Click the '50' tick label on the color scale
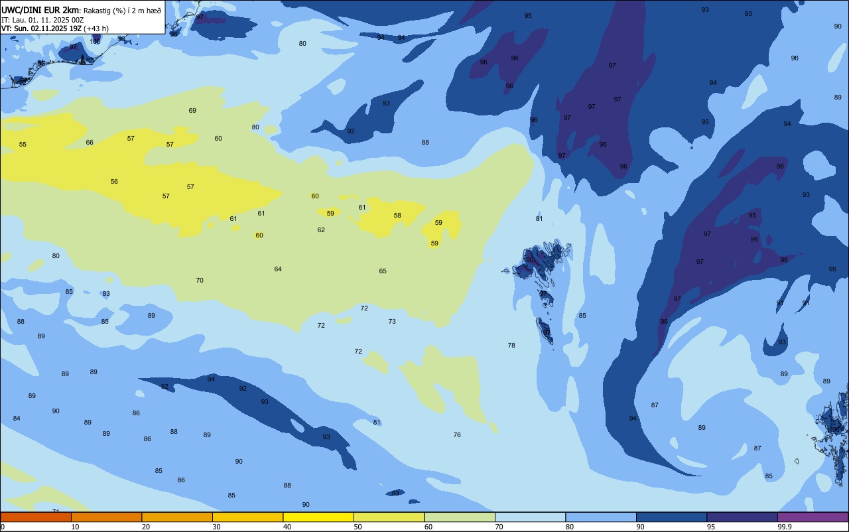849x532 pixels. click(358, 527)
